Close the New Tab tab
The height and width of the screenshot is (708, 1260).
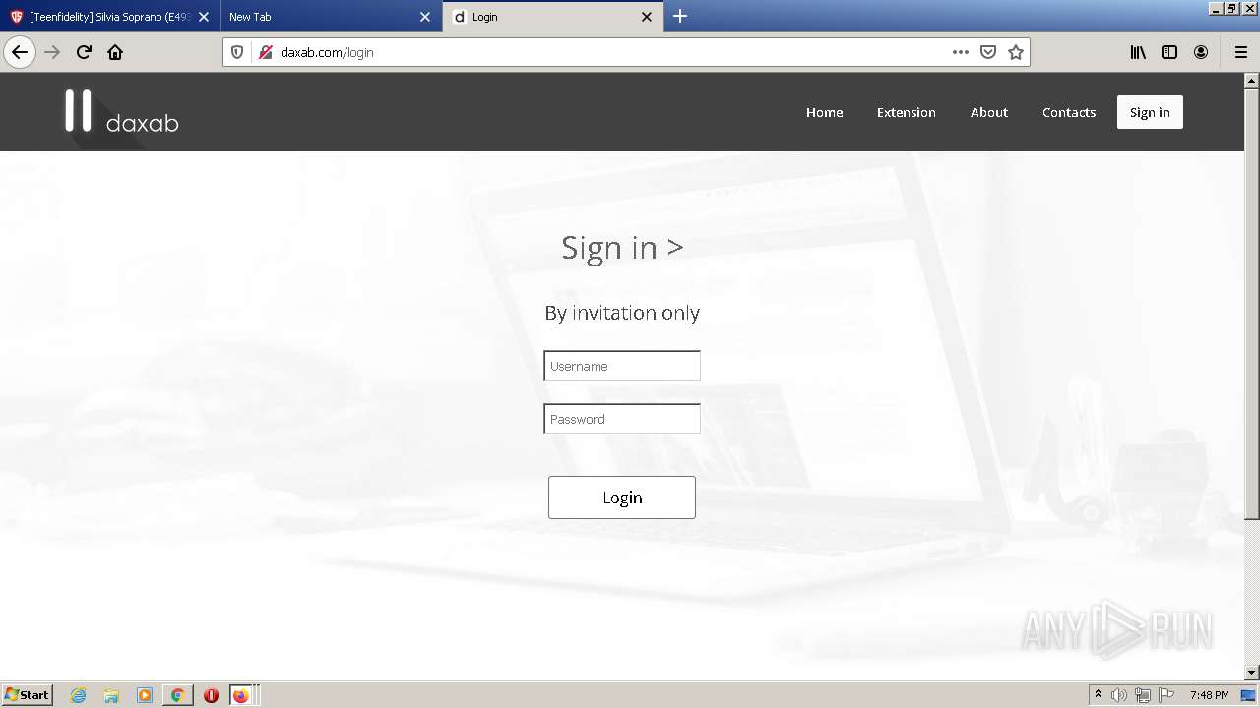click(x=425, y=17)
